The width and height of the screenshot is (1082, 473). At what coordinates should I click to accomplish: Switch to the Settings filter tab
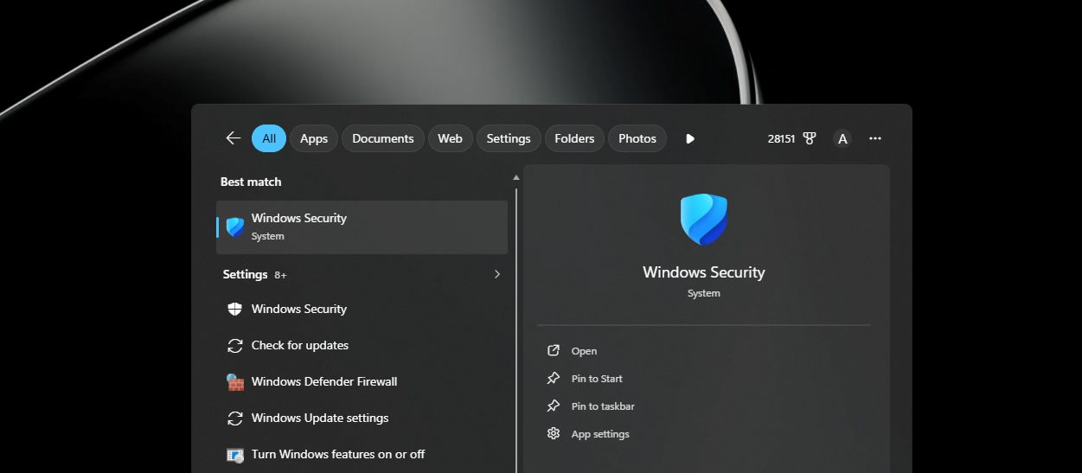coord(509,138)
